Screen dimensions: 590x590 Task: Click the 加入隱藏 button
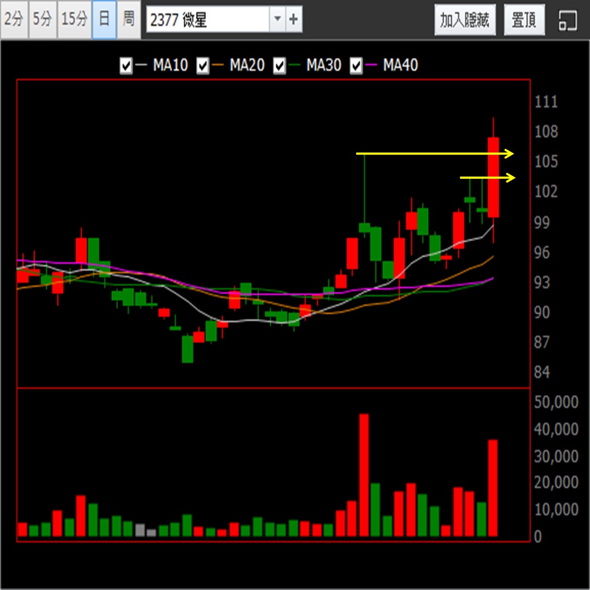click(465, 20)
